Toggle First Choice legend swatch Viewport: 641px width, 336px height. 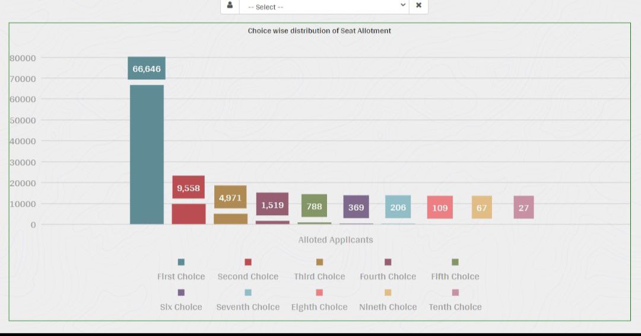[181, 262]
